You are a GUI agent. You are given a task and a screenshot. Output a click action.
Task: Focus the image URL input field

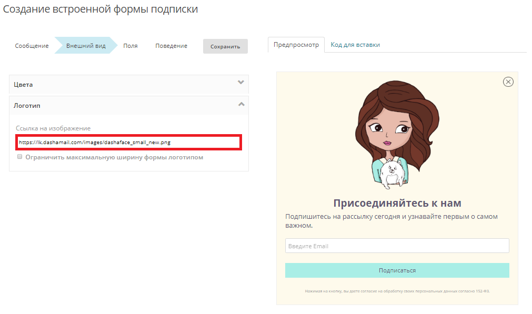pos(128,142)
